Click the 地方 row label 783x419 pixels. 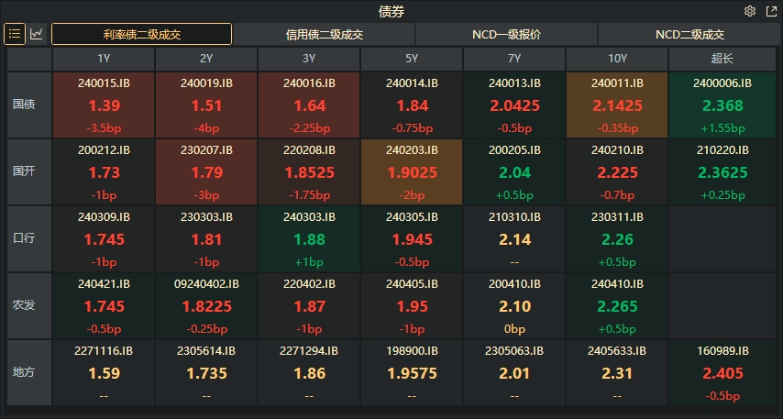coord(24,372)
